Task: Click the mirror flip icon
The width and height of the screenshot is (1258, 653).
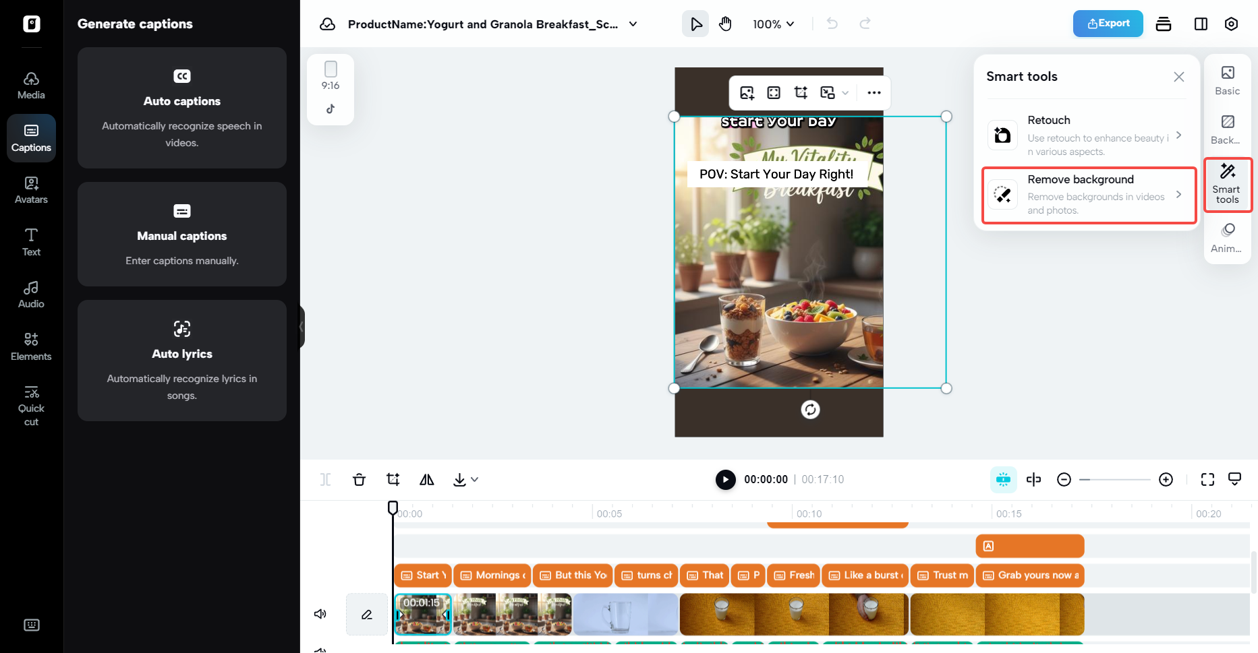Action: click(x=426, y=479)
